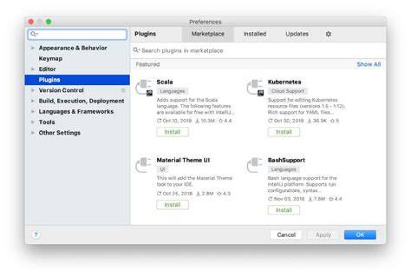Click Material Theme's 2.8M download count
Viewport: 411px width, 277px height.
tap(205, 194)
